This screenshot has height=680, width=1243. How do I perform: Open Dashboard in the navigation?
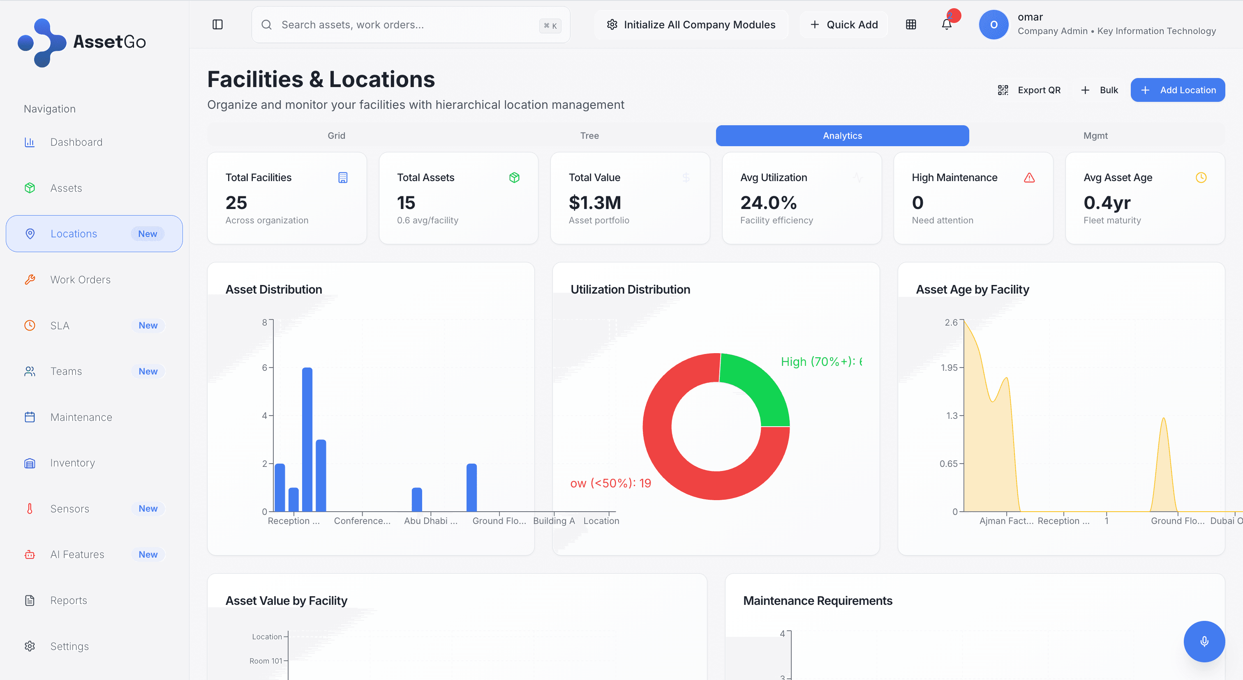tap(95, 142)
